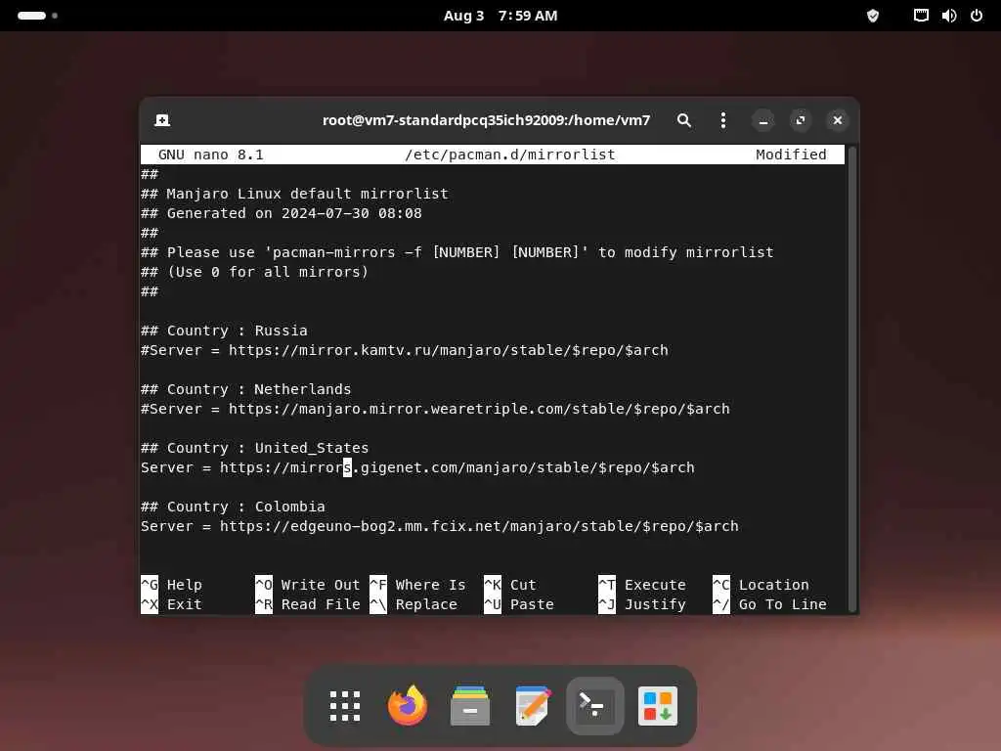Click ^R Read File shortcut label
The height and width of the screenshot is (751, 1001).
(308, 604)
